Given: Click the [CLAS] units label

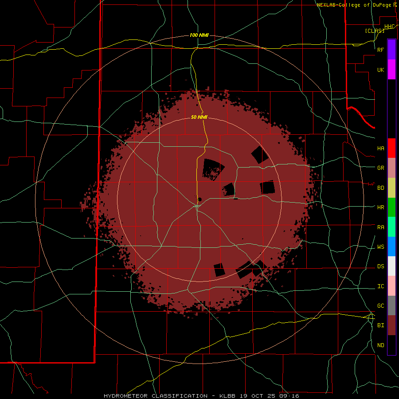Looking at the screenshot, I should click(375, 31).
